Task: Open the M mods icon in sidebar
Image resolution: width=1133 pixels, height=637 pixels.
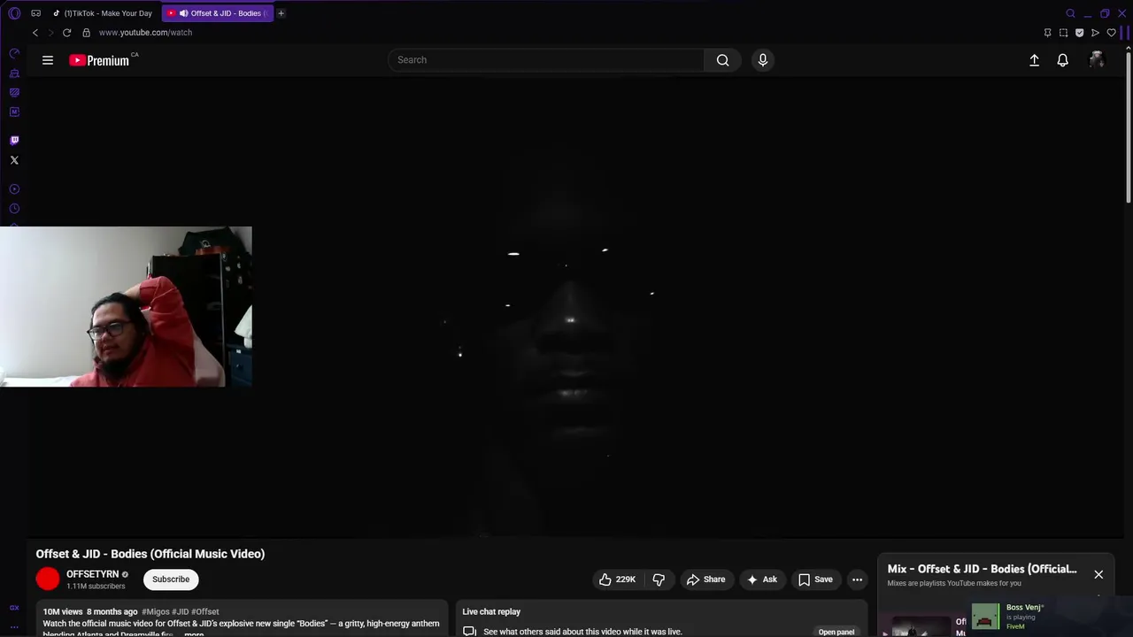Action: point(14,112)
